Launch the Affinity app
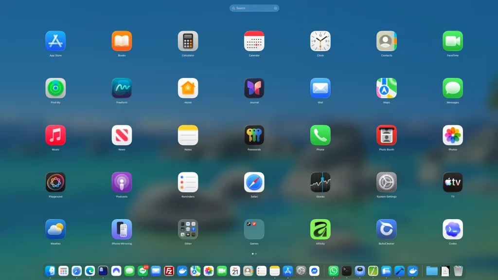 coord(320,229)
